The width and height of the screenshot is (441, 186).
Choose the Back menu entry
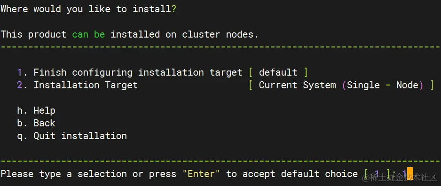point(36,123)
